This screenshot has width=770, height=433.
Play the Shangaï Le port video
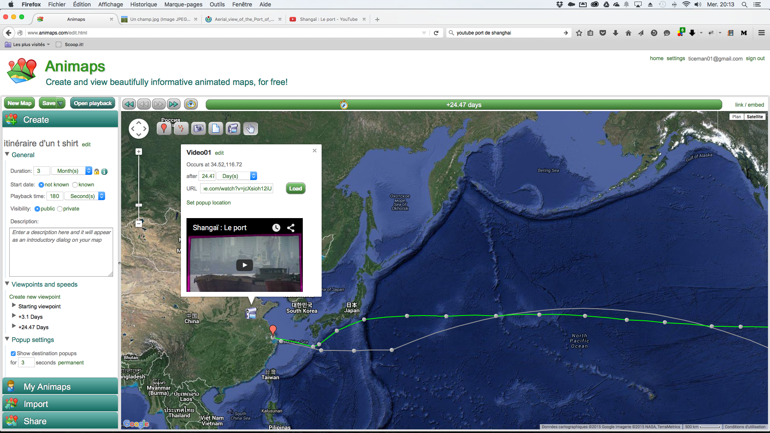click(x=245, y=265)
